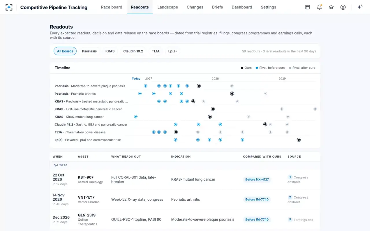Select the Readouts tab
The height and width of the screenshot is (231, 370).
[x=140, y=7]
